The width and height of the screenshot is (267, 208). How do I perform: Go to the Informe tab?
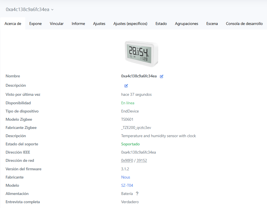[x=78, y=24]
